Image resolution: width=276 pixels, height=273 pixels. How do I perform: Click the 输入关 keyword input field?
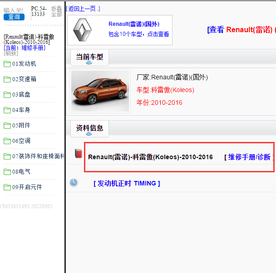[x=13, y=10]
